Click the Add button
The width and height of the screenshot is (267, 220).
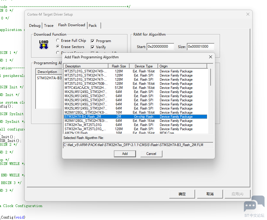pos(125,154)
